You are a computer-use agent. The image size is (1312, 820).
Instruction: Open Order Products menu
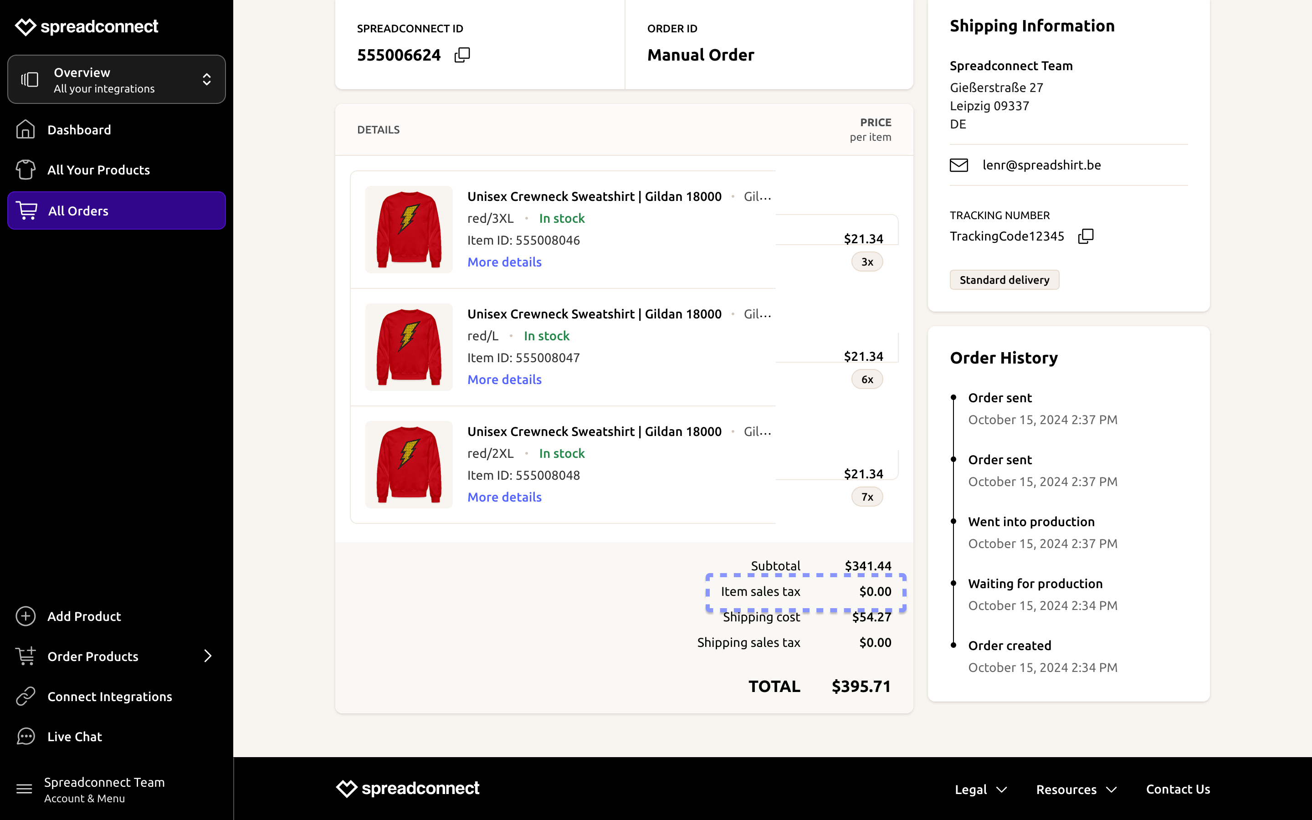(x=93, y=656)
